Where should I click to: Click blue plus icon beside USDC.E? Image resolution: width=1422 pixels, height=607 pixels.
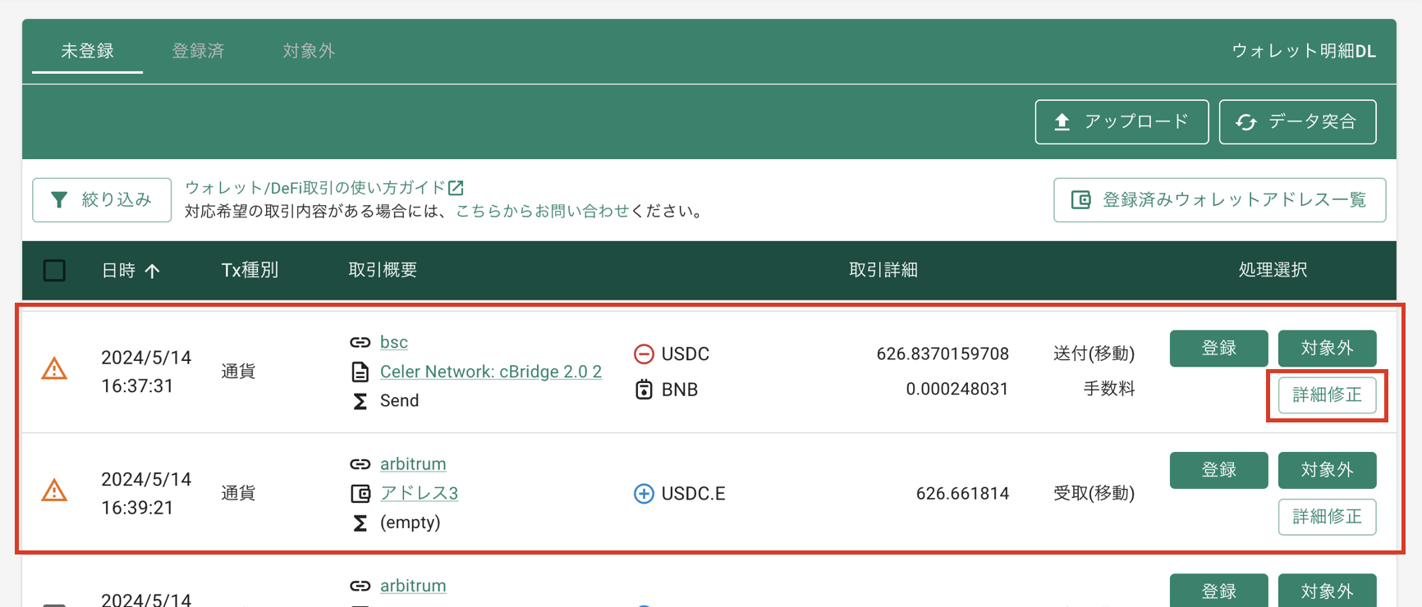pos(644,493)
